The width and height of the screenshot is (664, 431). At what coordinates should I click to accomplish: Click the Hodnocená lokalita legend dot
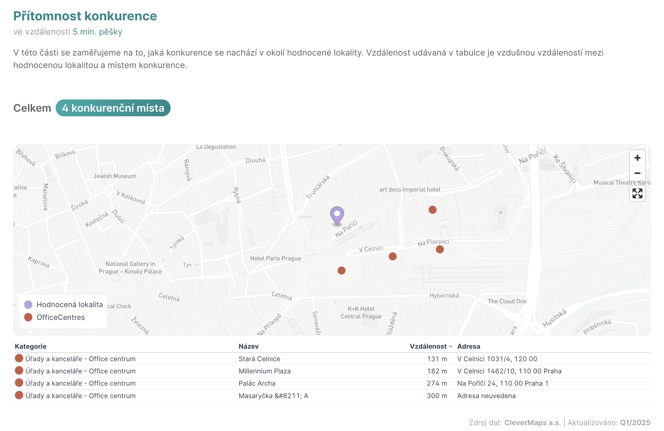28,304
